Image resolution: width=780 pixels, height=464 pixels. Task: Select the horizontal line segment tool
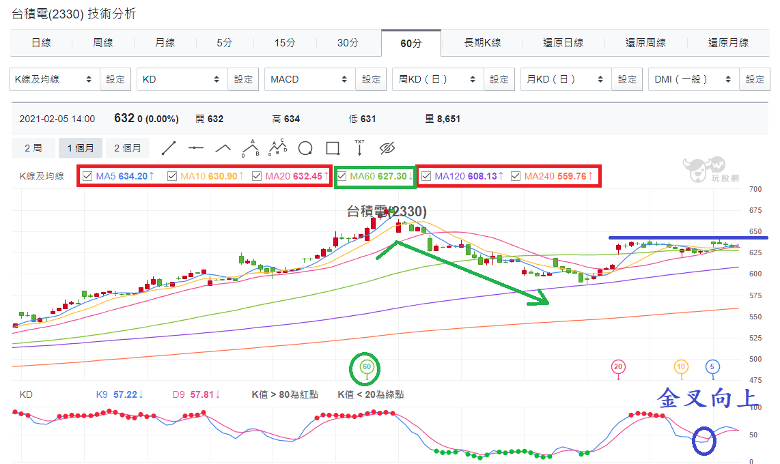point(196,148)
